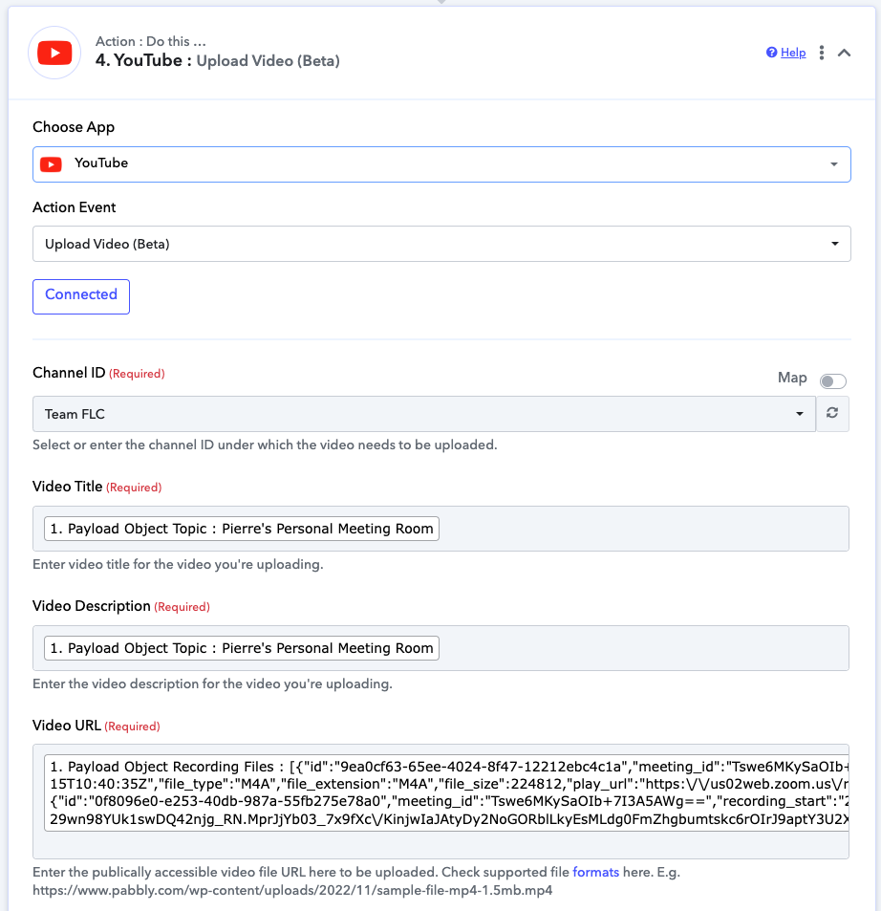Click the YouTube icon in Choose App field
The image size is (881, 911).
[51, 164]
